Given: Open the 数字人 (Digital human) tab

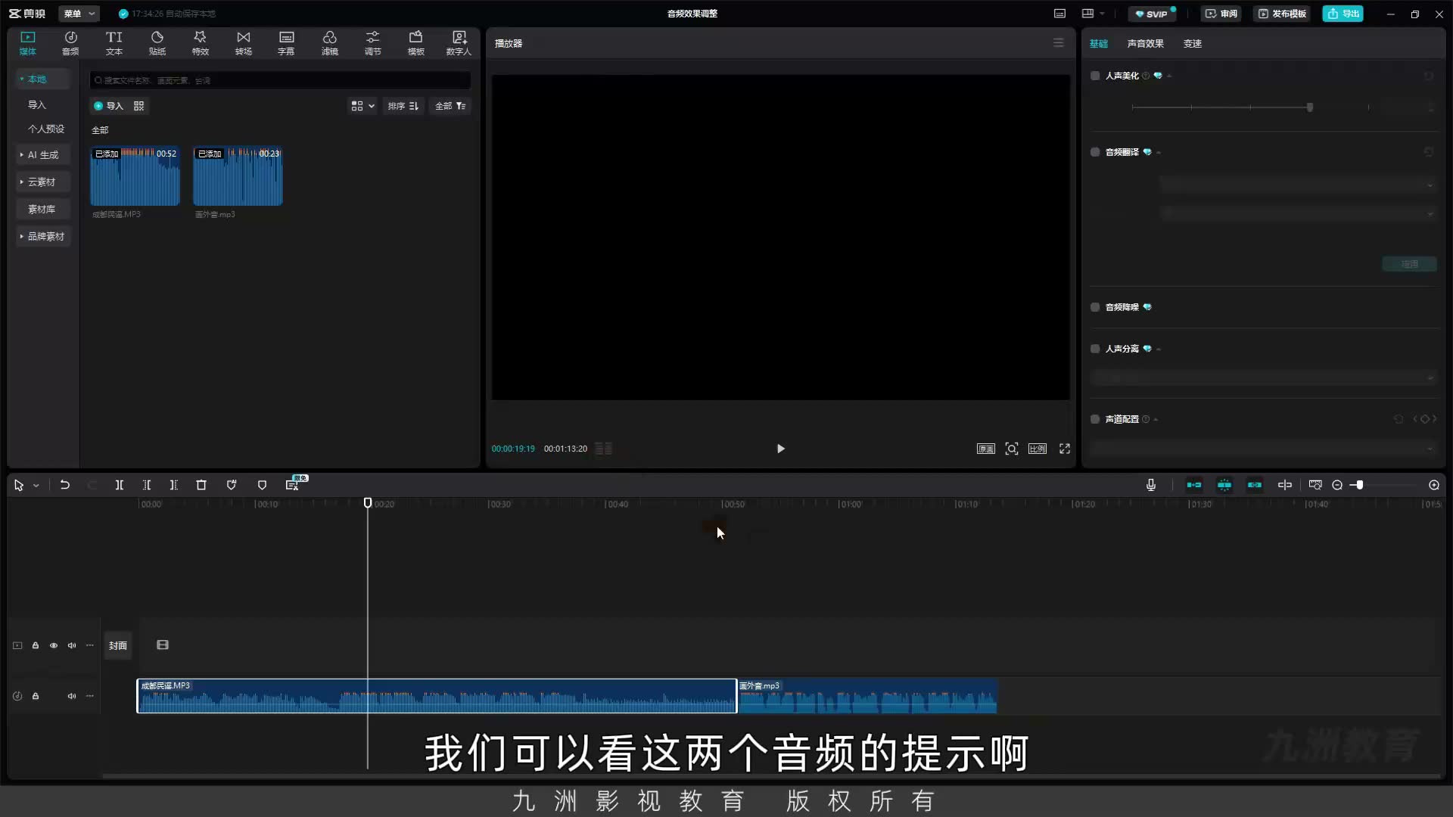Looking at the screenshot, I should (x=459, y=43).
